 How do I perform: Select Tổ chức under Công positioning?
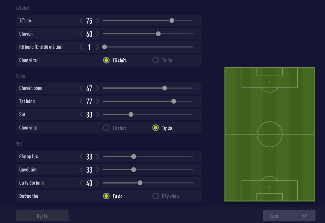pos(106,128)
